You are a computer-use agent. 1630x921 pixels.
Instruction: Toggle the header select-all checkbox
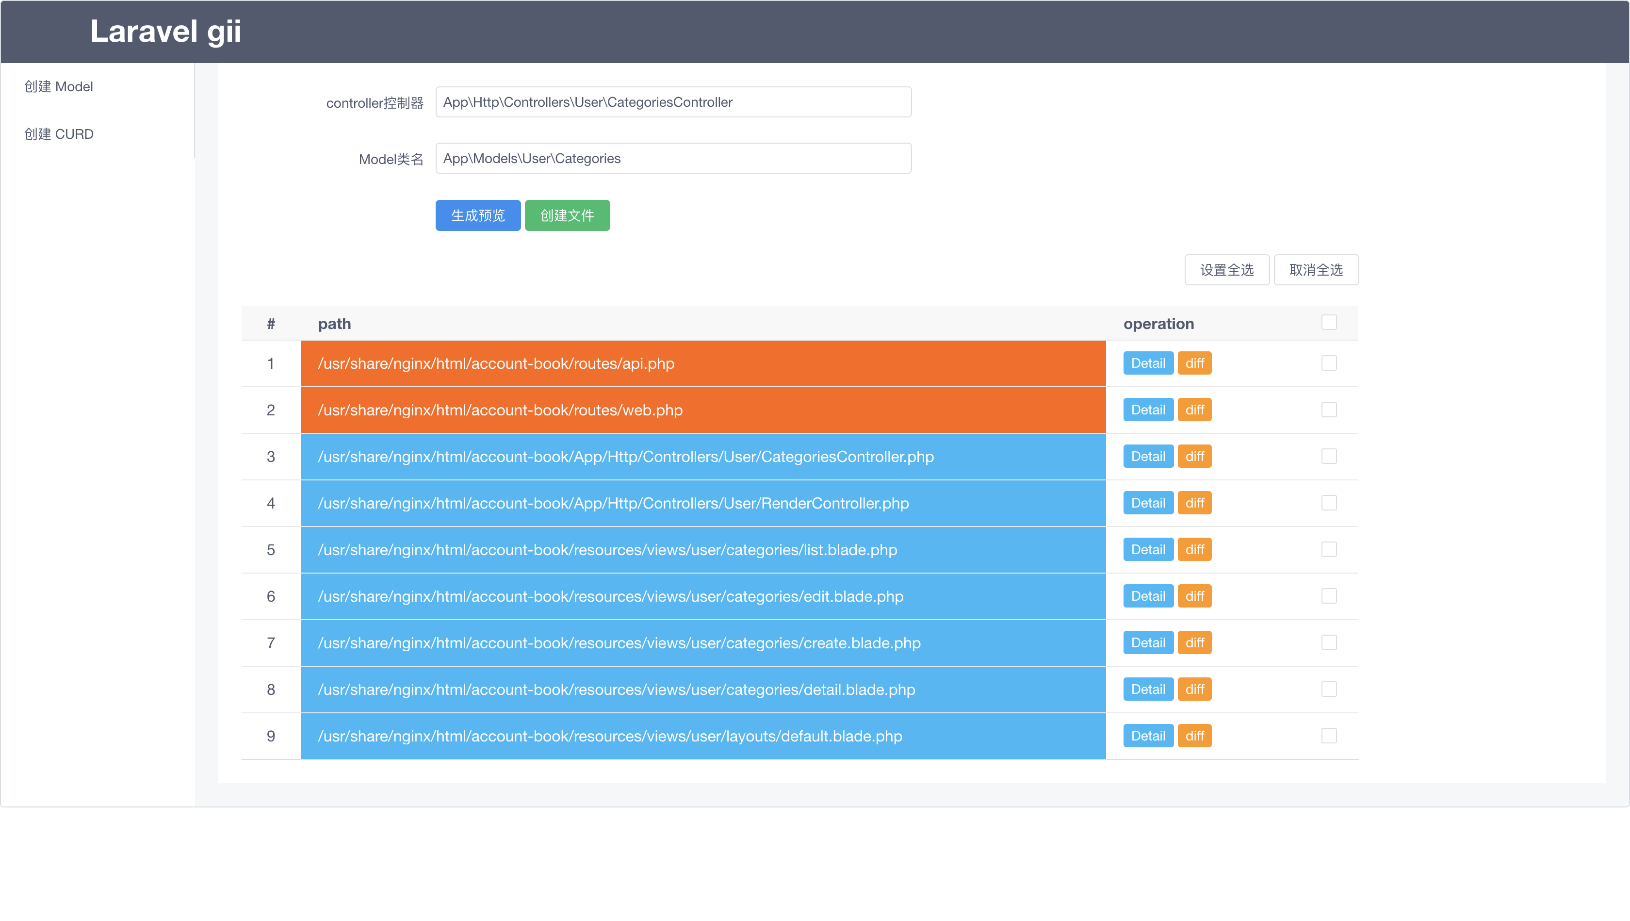click(x=1329, y=322)
